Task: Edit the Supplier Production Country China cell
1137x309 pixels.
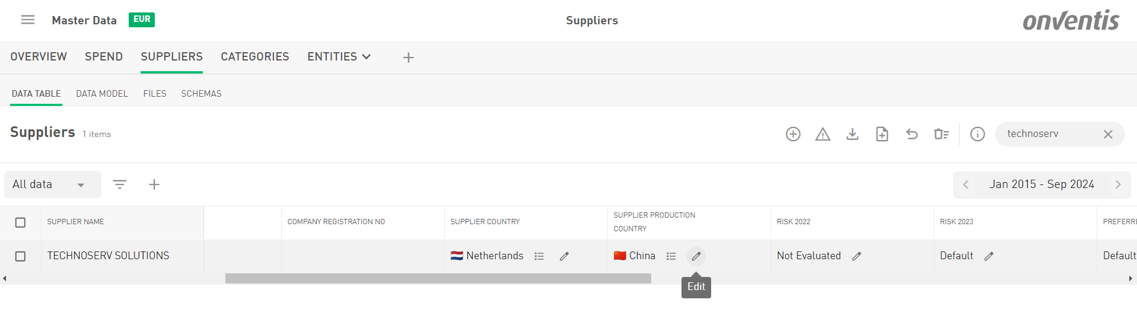Action: 696,256
